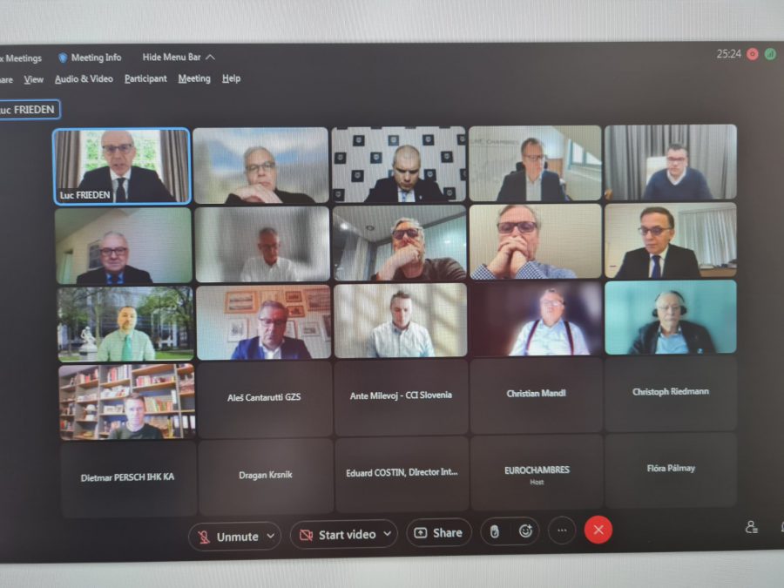Expand the audio options arrow beside Unmute
Screen dimensions: 784x588
[270, 536]
